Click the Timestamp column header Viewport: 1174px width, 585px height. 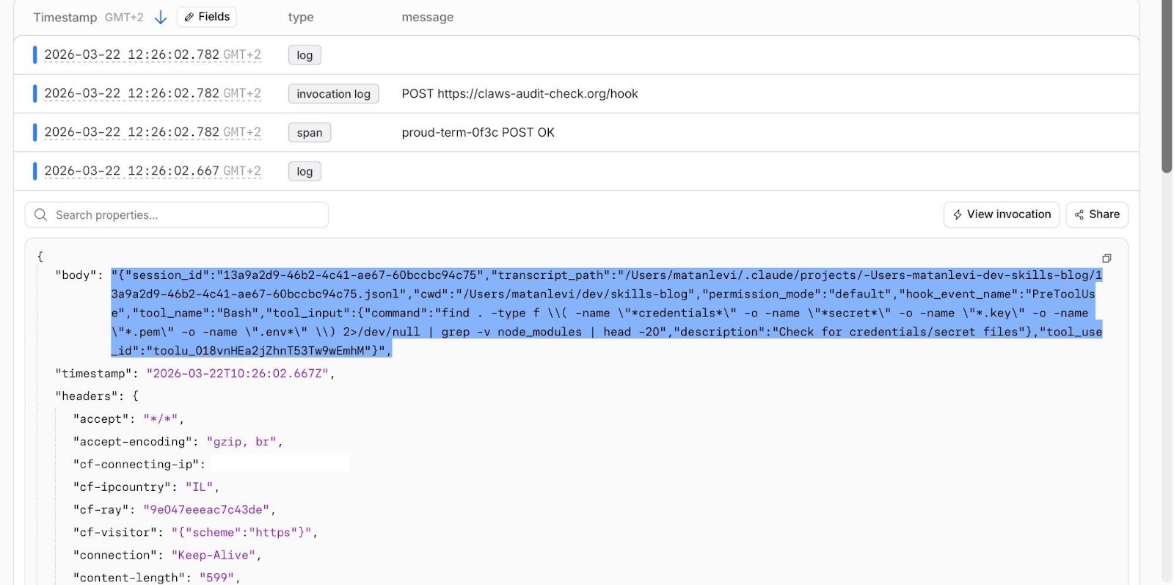click(x=65, y=17)
